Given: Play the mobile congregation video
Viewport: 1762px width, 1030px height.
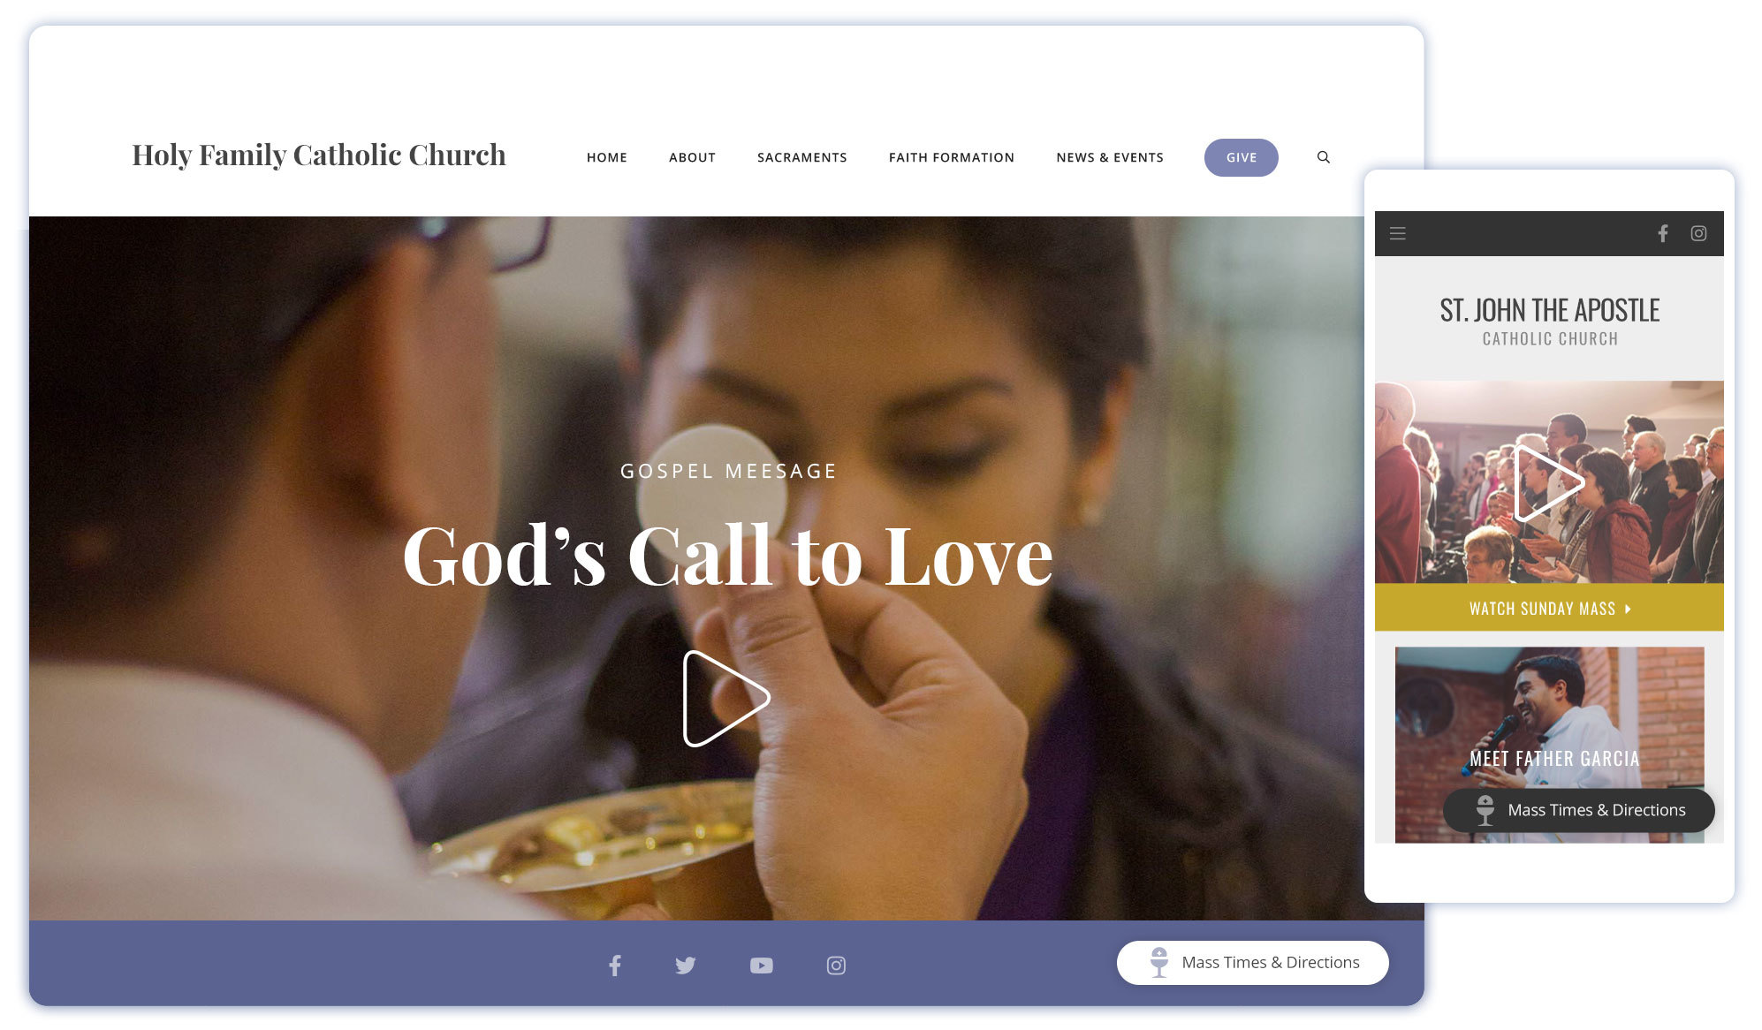Looking at the screenshot, I should click(x=1546, y=482).
